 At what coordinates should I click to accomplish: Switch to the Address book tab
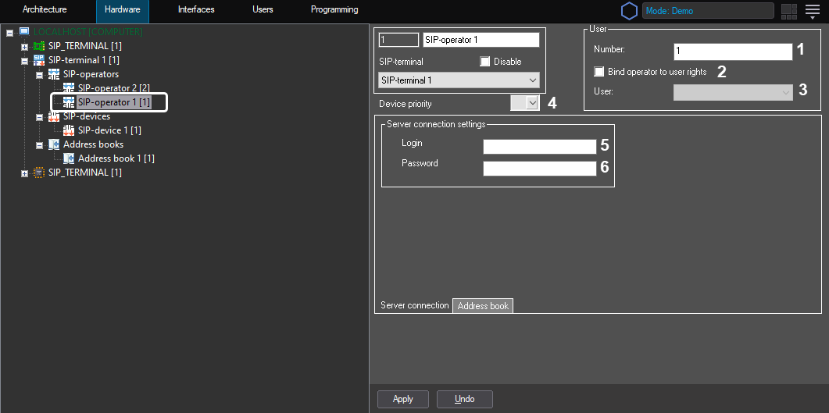(x=483, y=306)
